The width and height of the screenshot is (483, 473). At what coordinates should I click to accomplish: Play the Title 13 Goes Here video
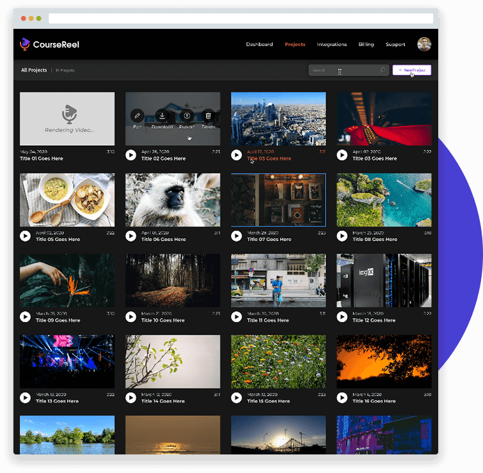pyautogui.click(x=25, y=398)
